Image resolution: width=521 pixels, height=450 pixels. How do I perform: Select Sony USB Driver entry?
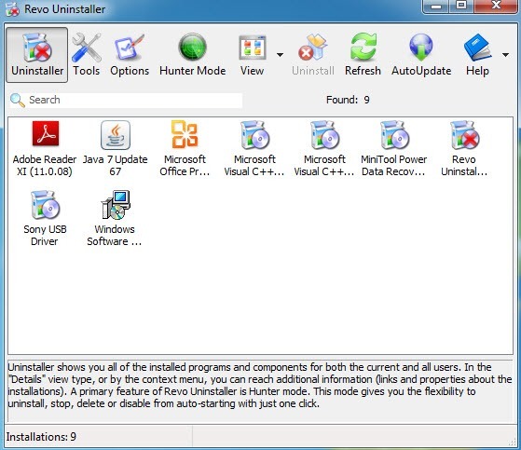pos(45,219)
